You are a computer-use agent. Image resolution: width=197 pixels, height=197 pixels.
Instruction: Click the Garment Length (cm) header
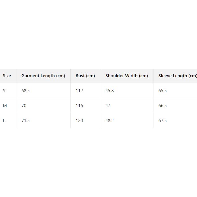pyautogui.click(x=43, y=76)
